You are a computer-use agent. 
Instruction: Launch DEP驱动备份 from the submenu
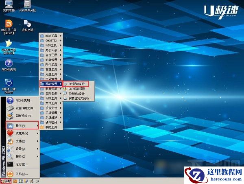(76, 84)
